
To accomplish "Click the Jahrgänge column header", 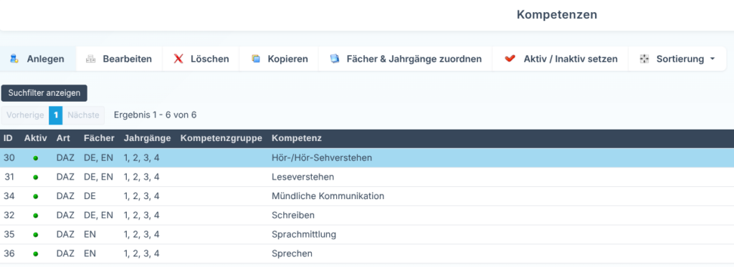I will 148,138.
